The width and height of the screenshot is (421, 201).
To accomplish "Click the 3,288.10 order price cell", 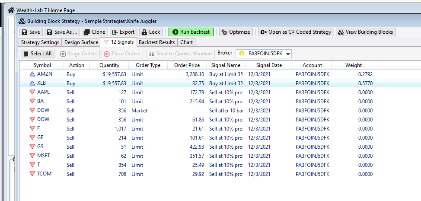I will point(195,74).
